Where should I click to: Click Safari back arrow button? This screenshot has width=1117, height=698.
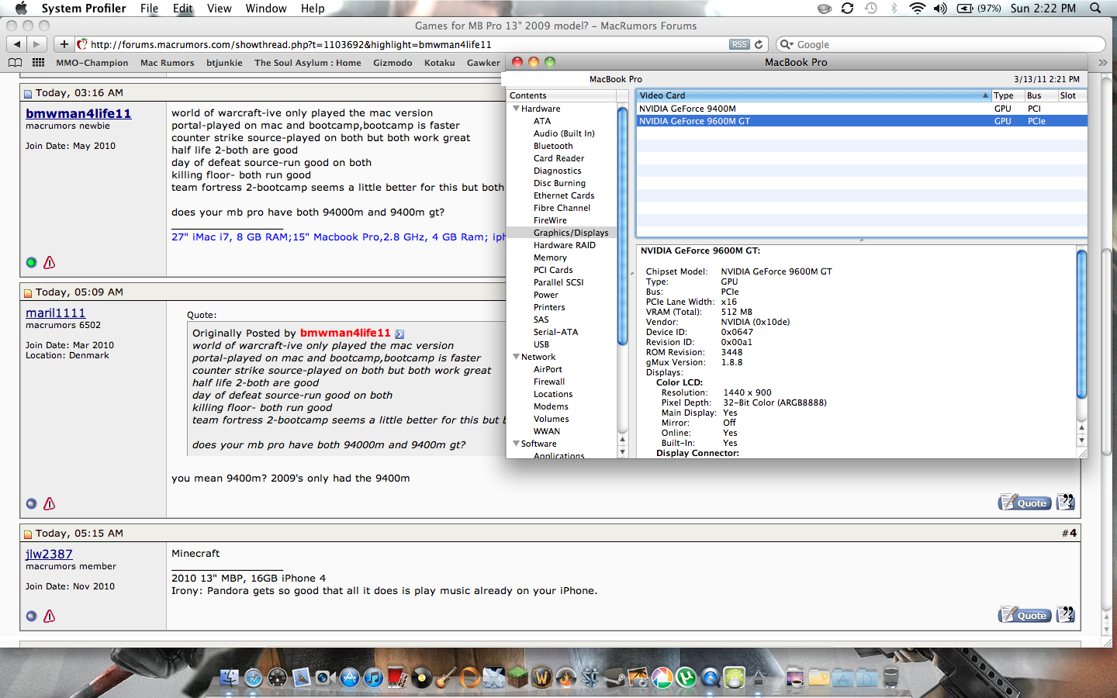(x=17, y=44)
